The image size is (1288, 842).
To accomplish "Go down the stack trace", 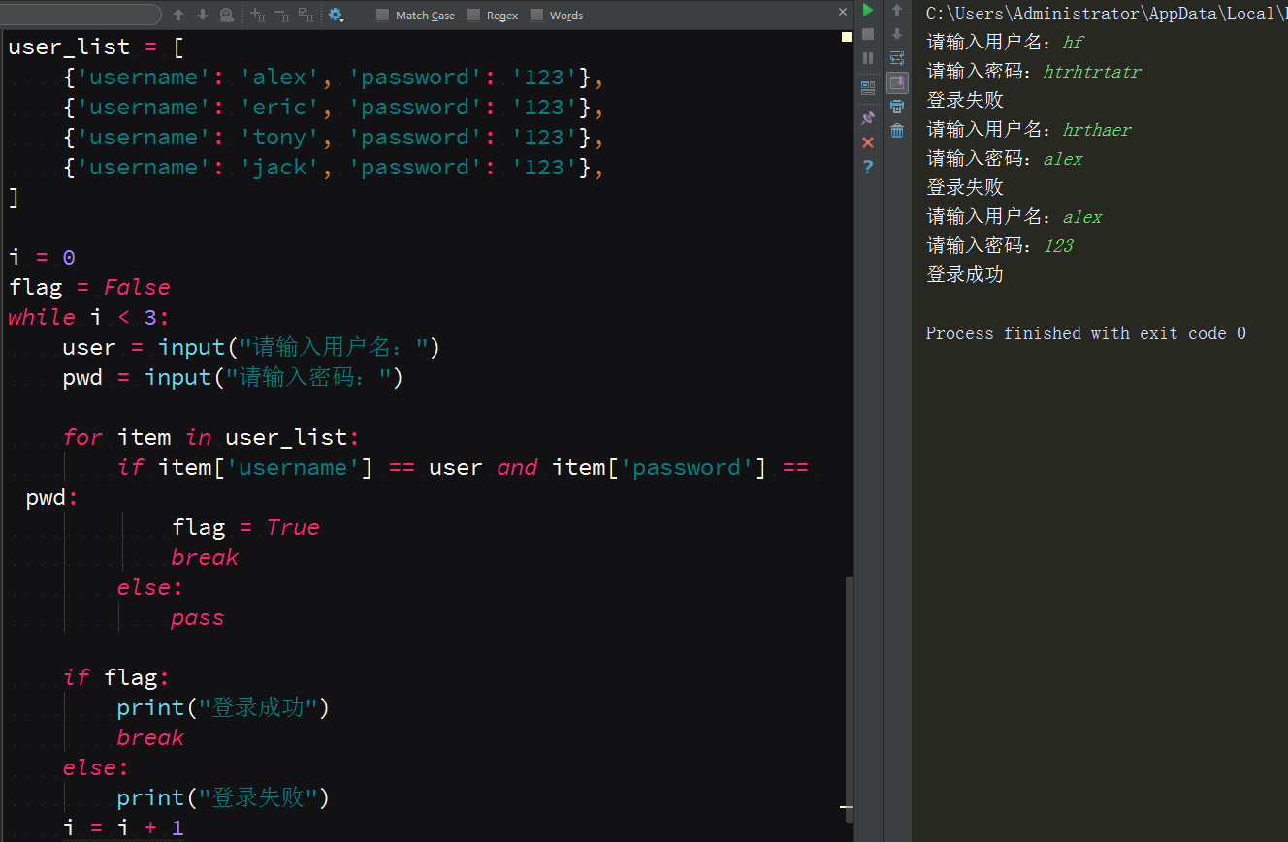I will (x=897, y=34).
